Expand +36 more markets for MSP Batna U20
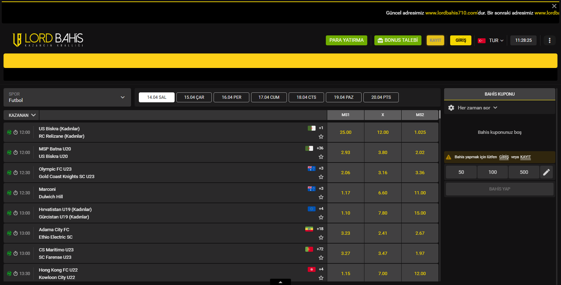The width and height of the screenshot is (561, 285). coord(320,148)
